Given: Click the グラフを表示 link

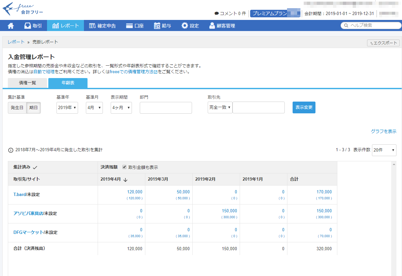Looking at the screenshot, I should click(383, 131).
